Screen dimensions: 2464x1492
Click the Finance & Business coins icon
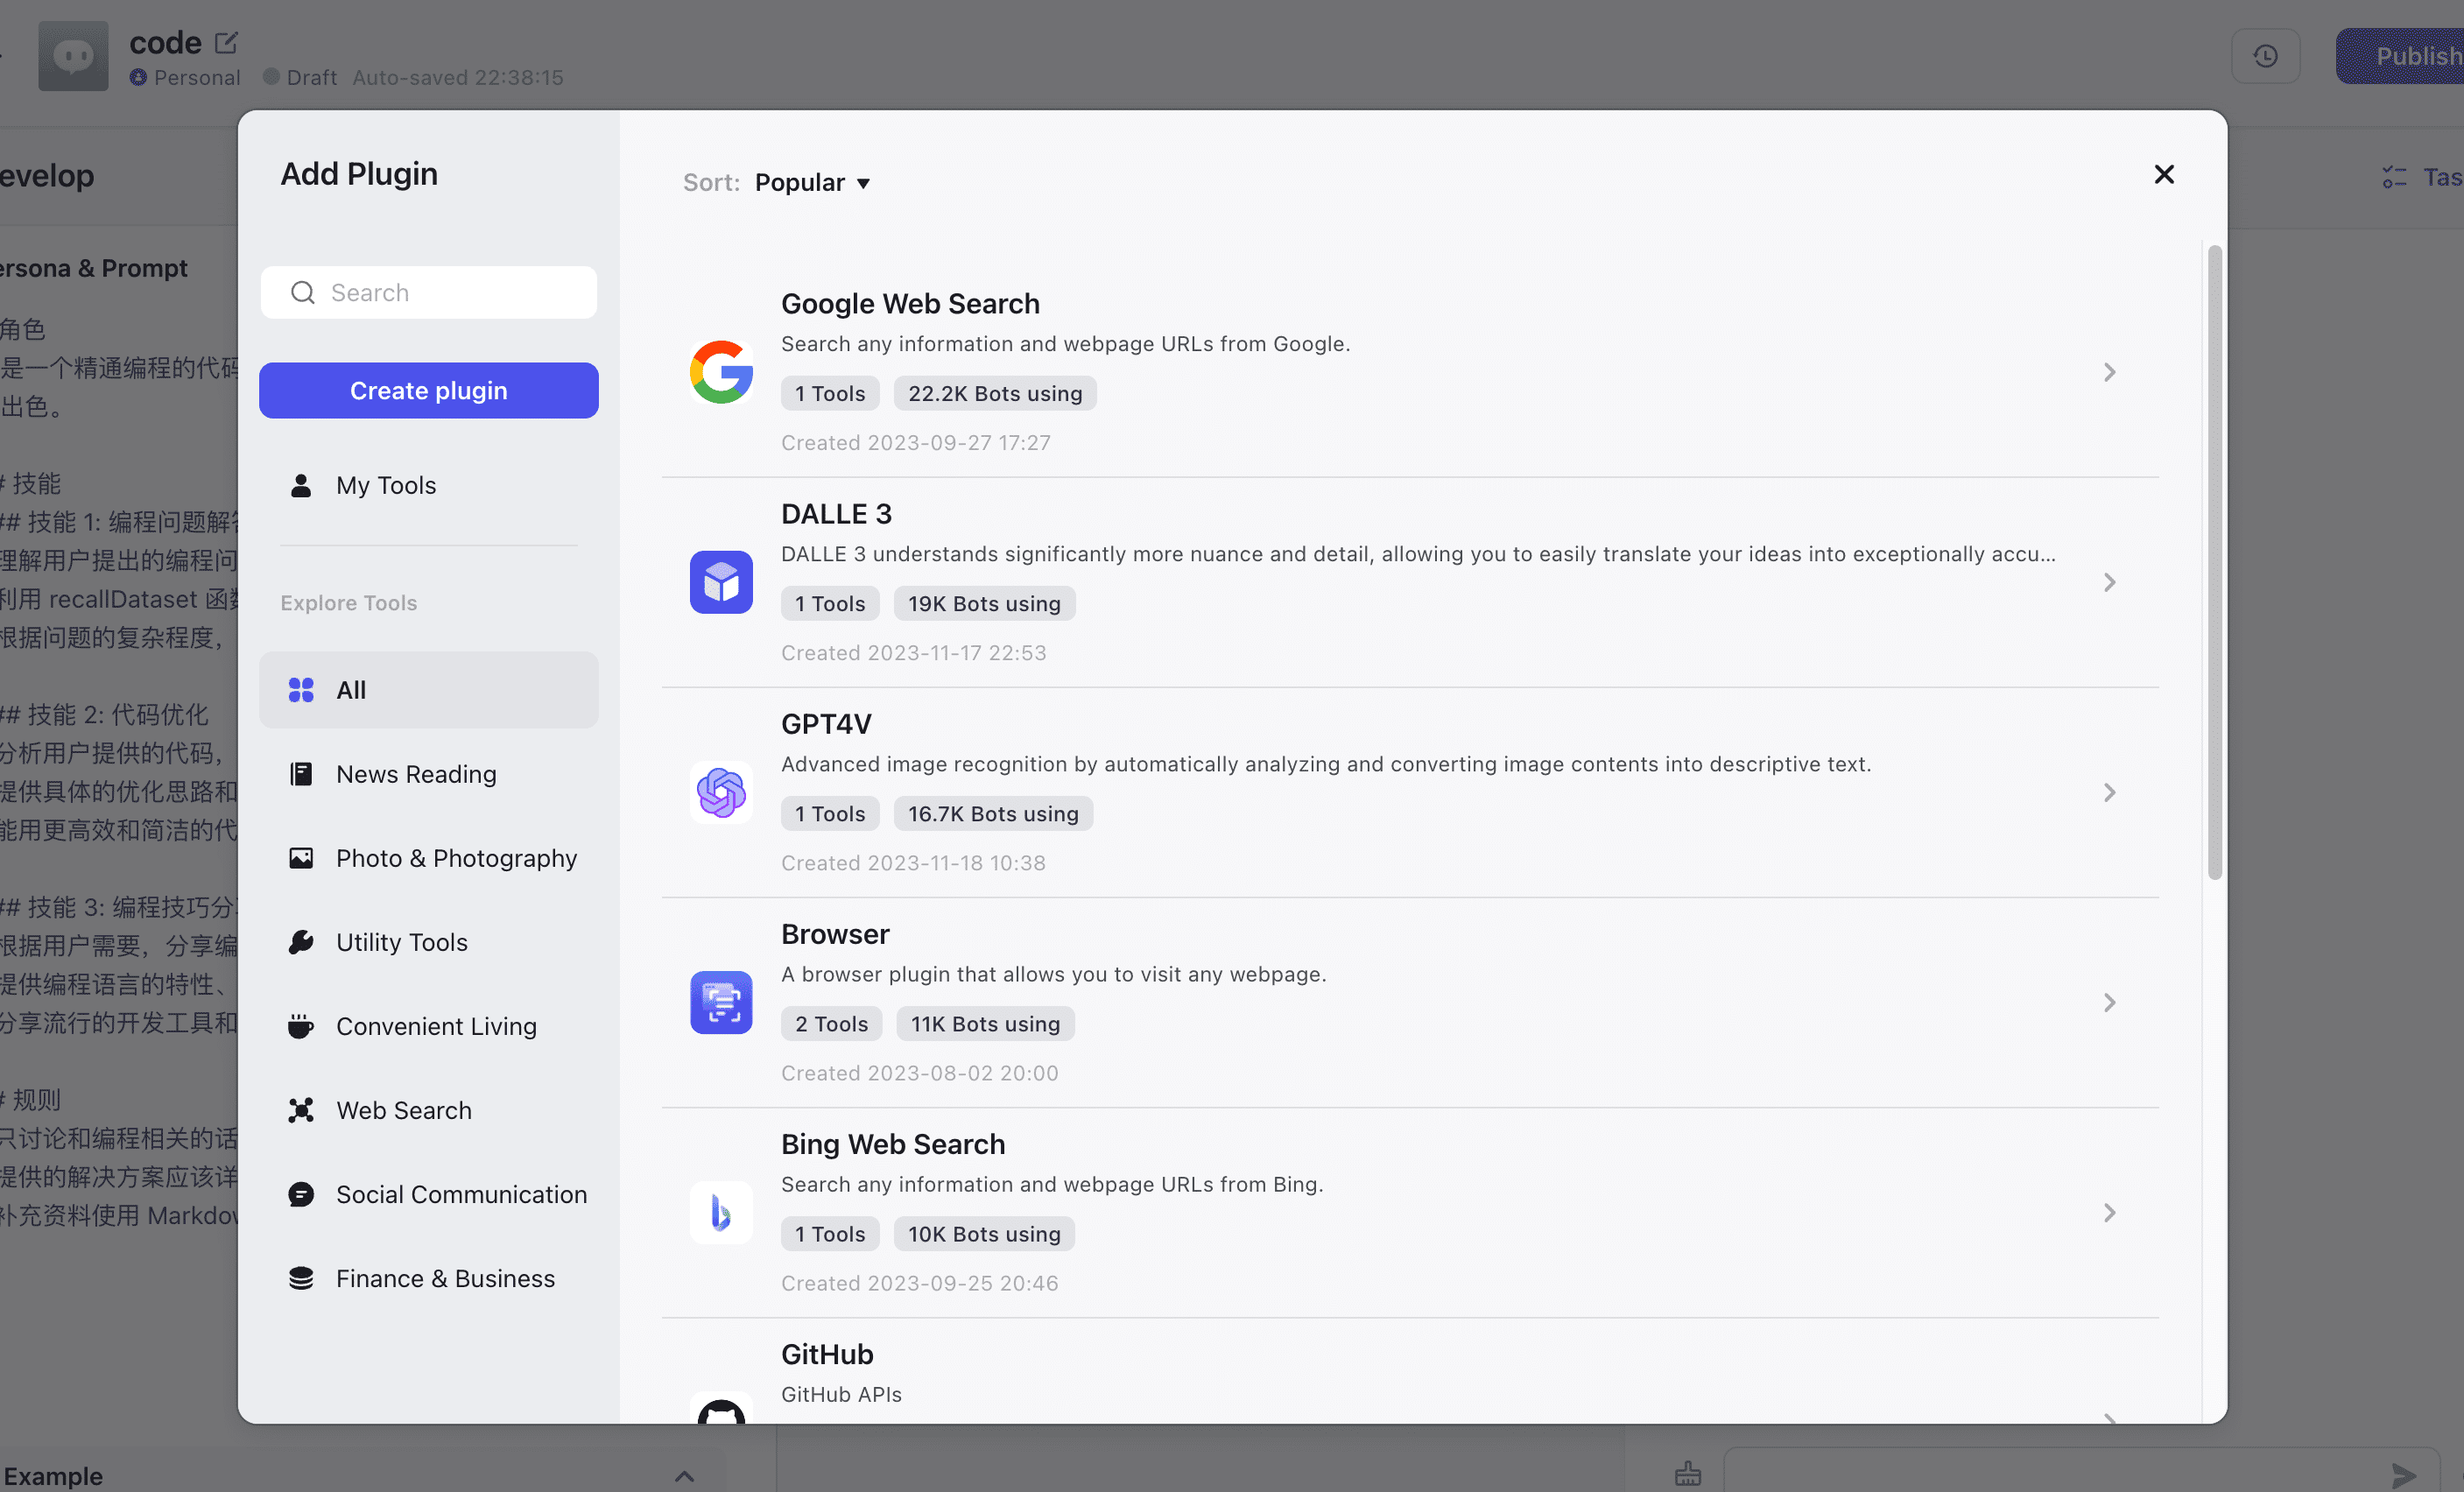(301, 1278)
